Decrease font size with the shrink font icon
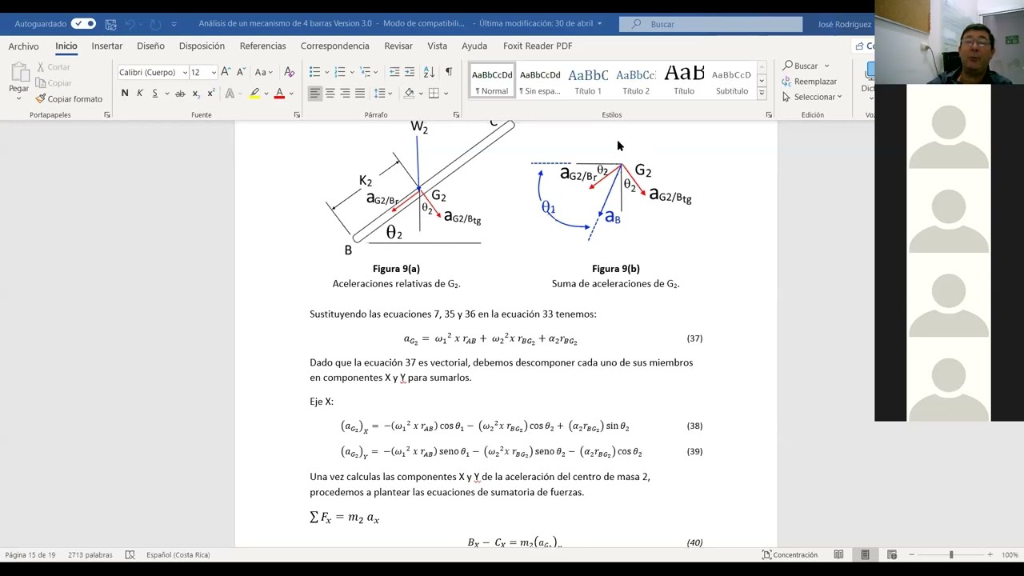 point(240,72)
